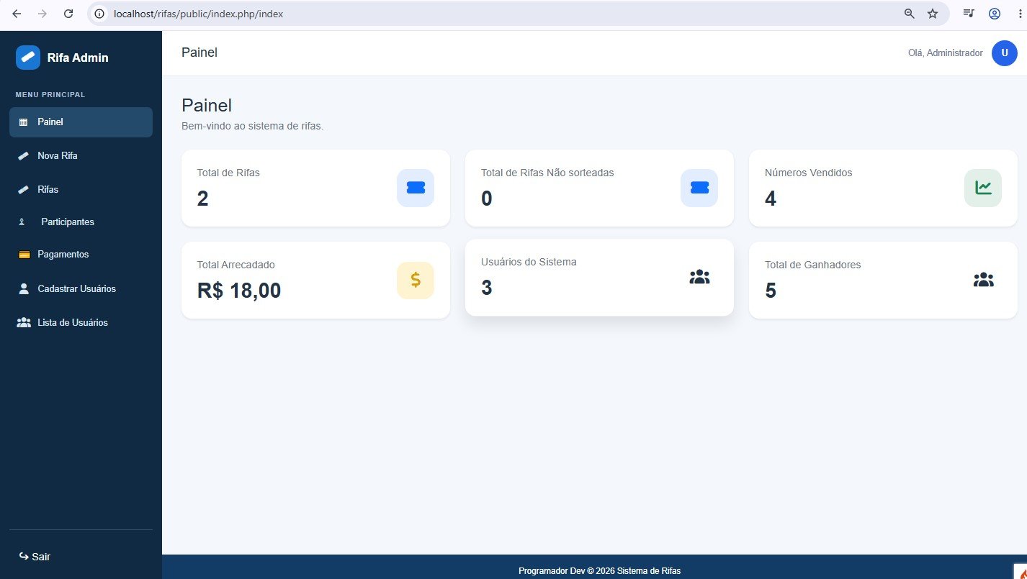Click the ticket icon beside Nova Rifa

(23, 155)
